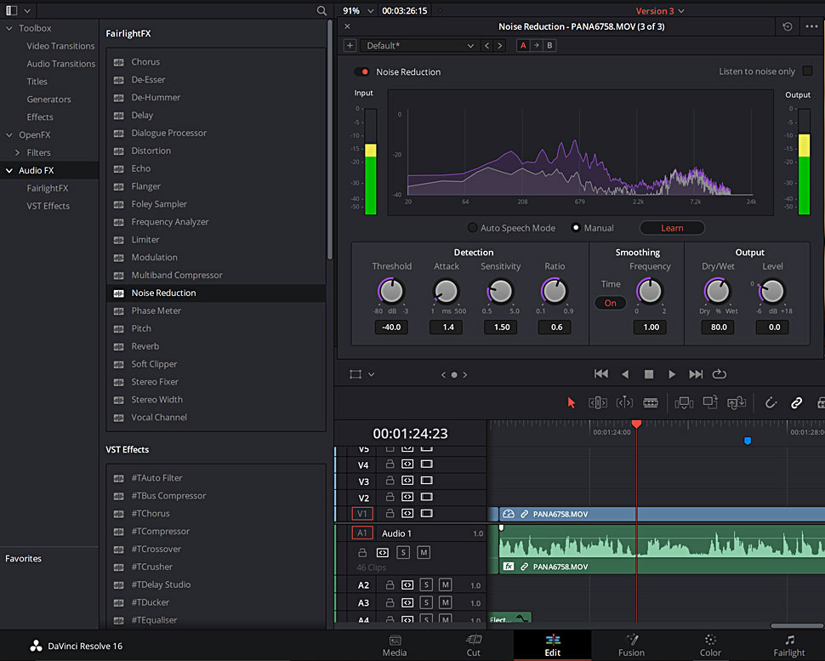Toggle auto track selector on V3

point(407,481)
